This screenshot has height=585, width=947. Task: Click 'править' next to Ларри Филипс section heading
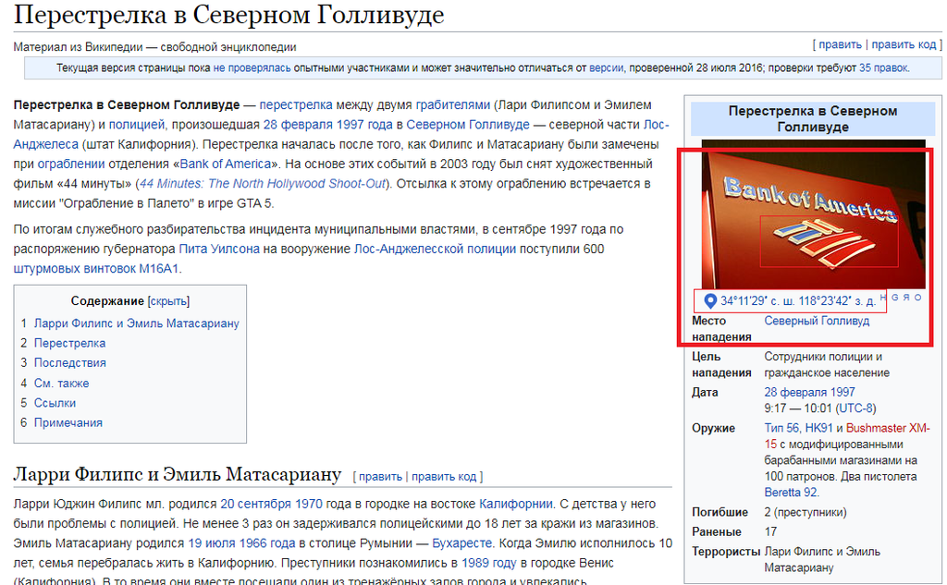380,476
